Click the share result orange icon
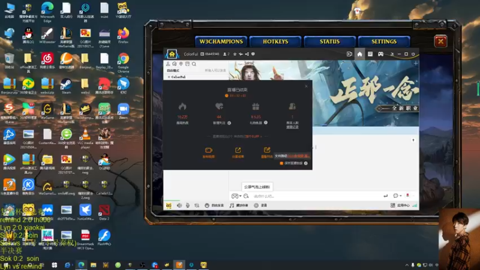 (x=238, y=151)
